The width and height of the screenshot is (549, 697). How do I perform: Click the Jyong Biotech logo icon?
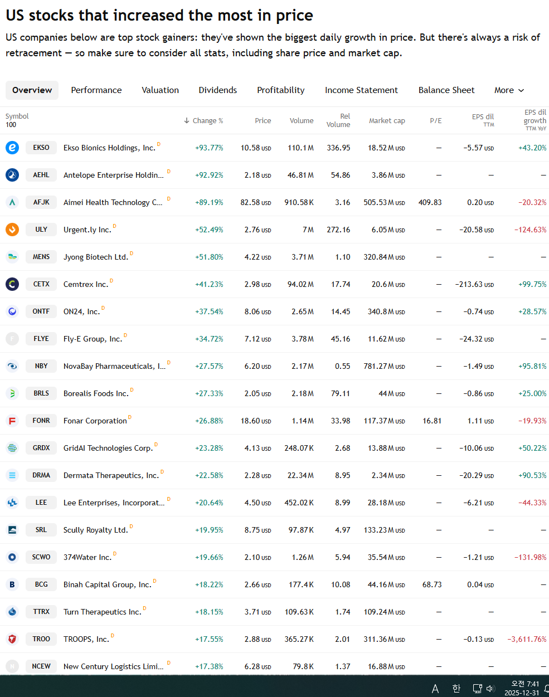coord(12,257)
